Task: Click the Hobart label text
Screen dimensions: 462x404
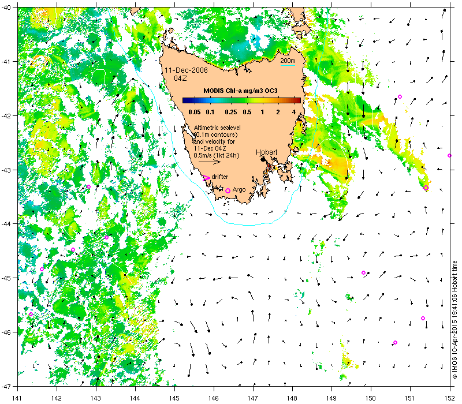Action: pyautogui.click(x=267, y=152)
